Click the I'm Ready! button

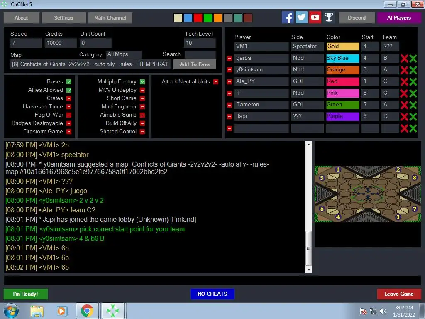[26, 294]
